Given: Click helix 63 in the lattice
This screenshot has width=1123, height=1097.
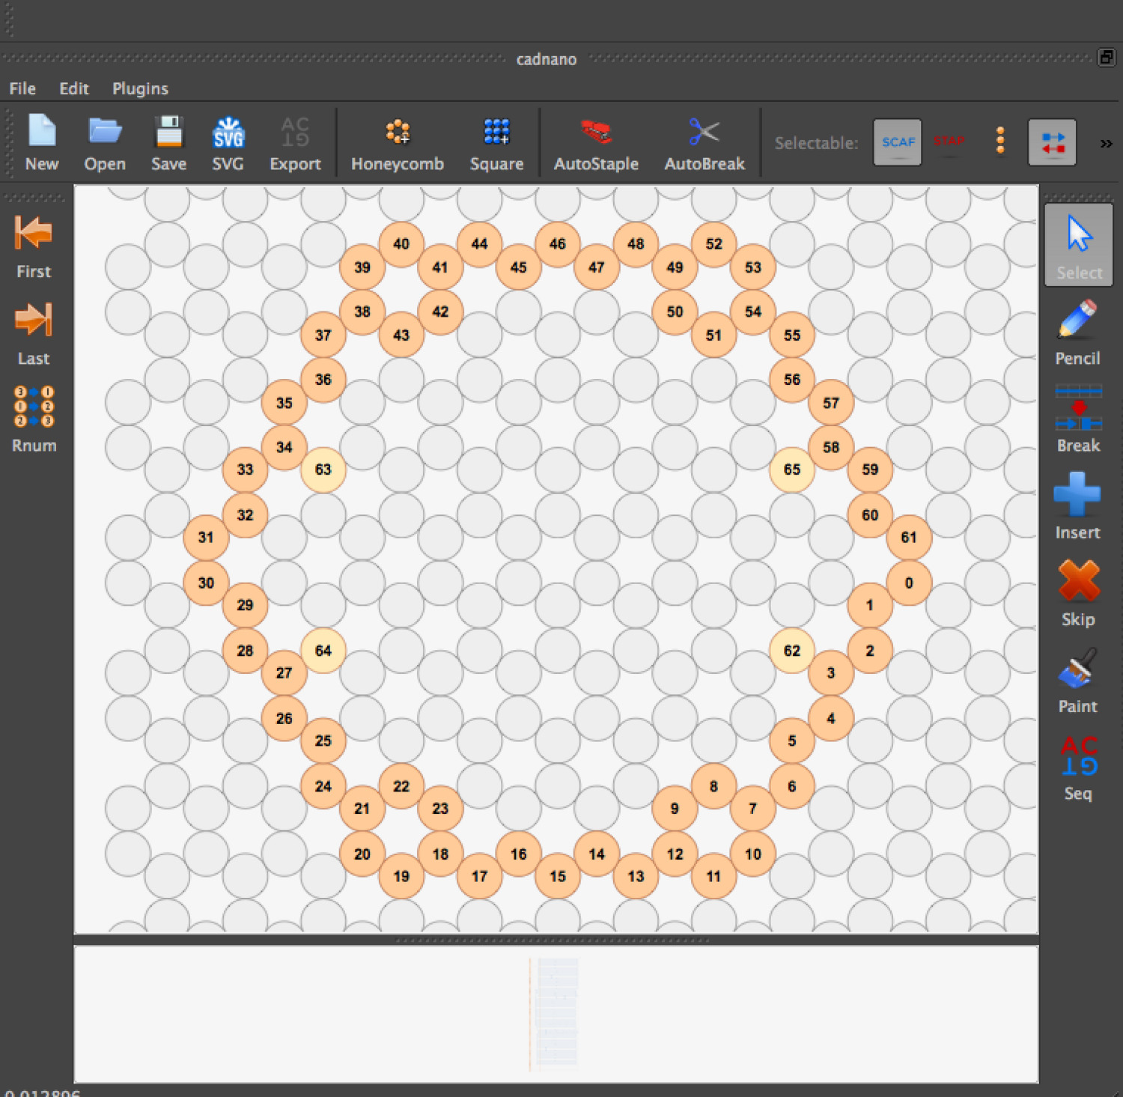Looking at the screenshot, I should tap(323, 470).
